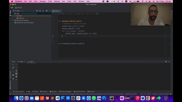Click LF line separator in status bar
The image size is (182, 102).
pos(145,94)
